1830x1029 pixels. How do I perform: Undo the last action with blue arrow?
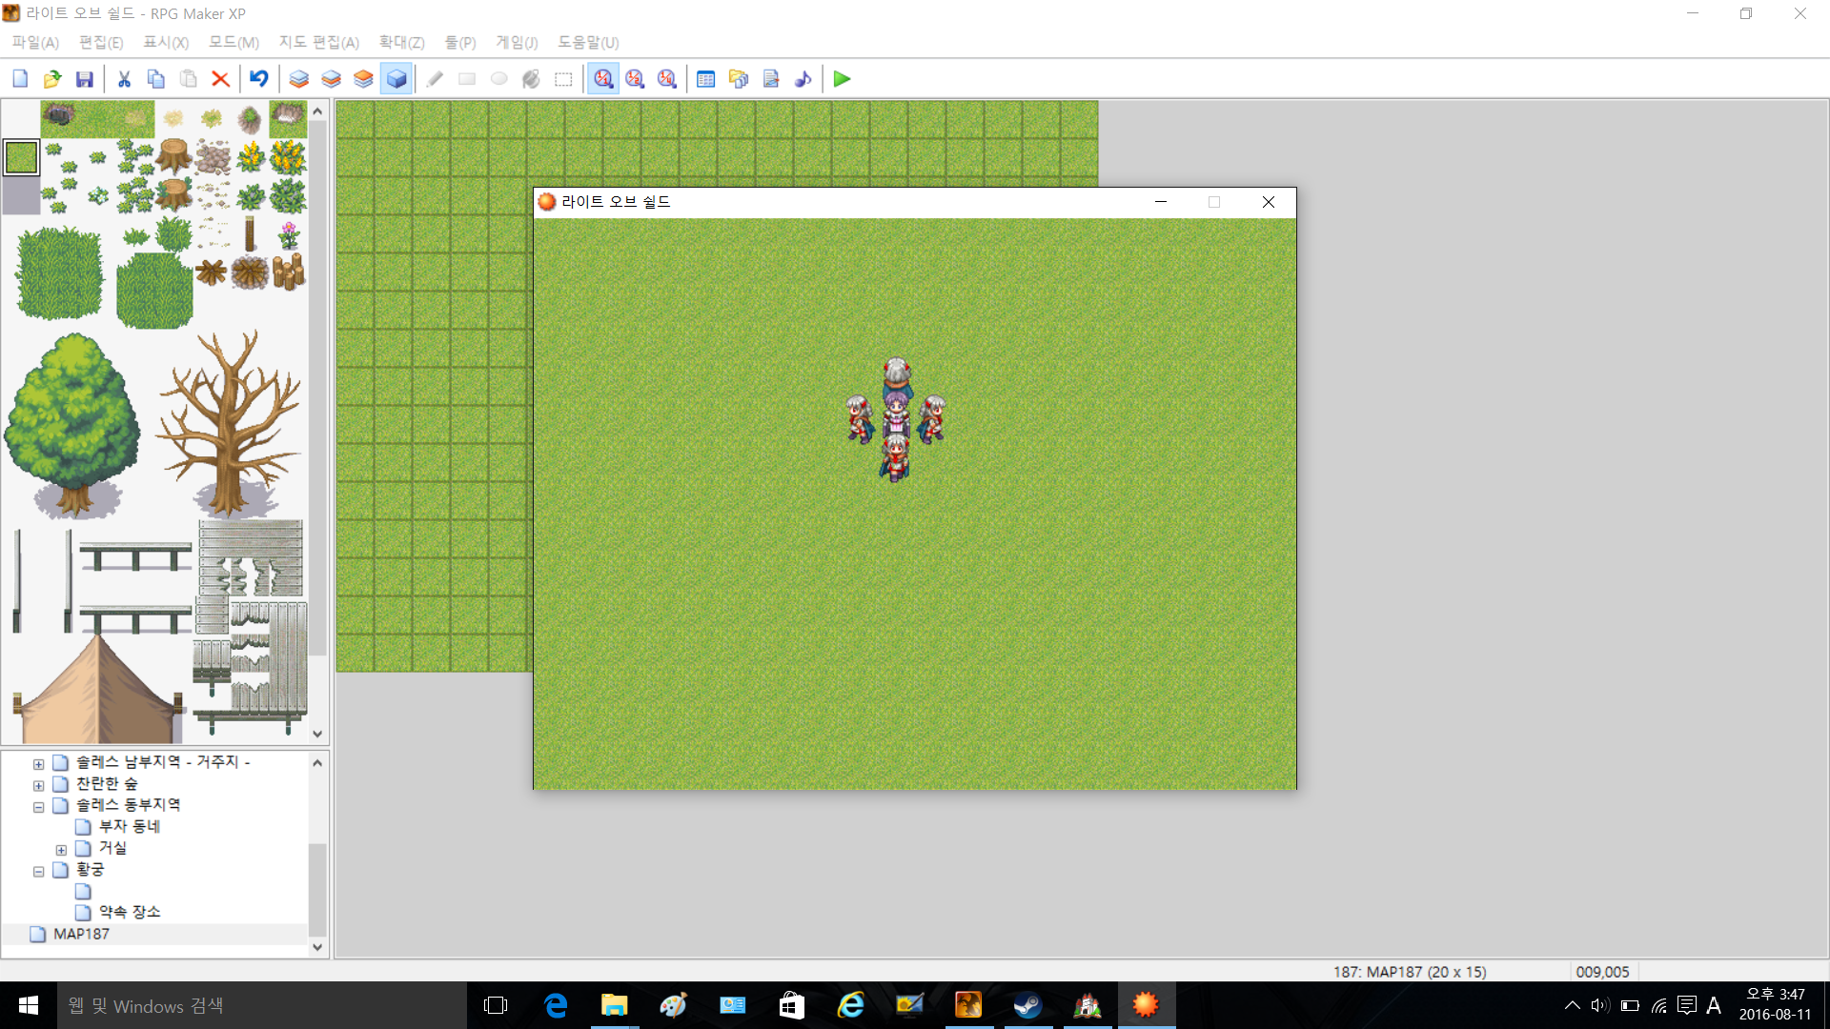[x=259, y=79]
